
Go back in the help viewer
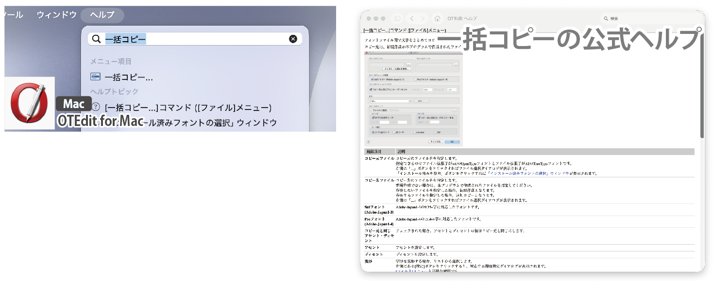click(412, 18)
